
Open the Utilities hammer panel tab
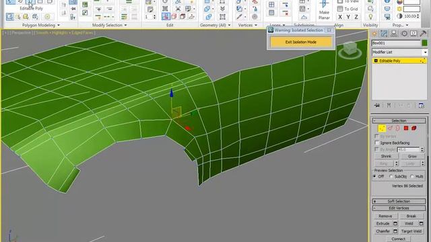click(x=423, y=34)
